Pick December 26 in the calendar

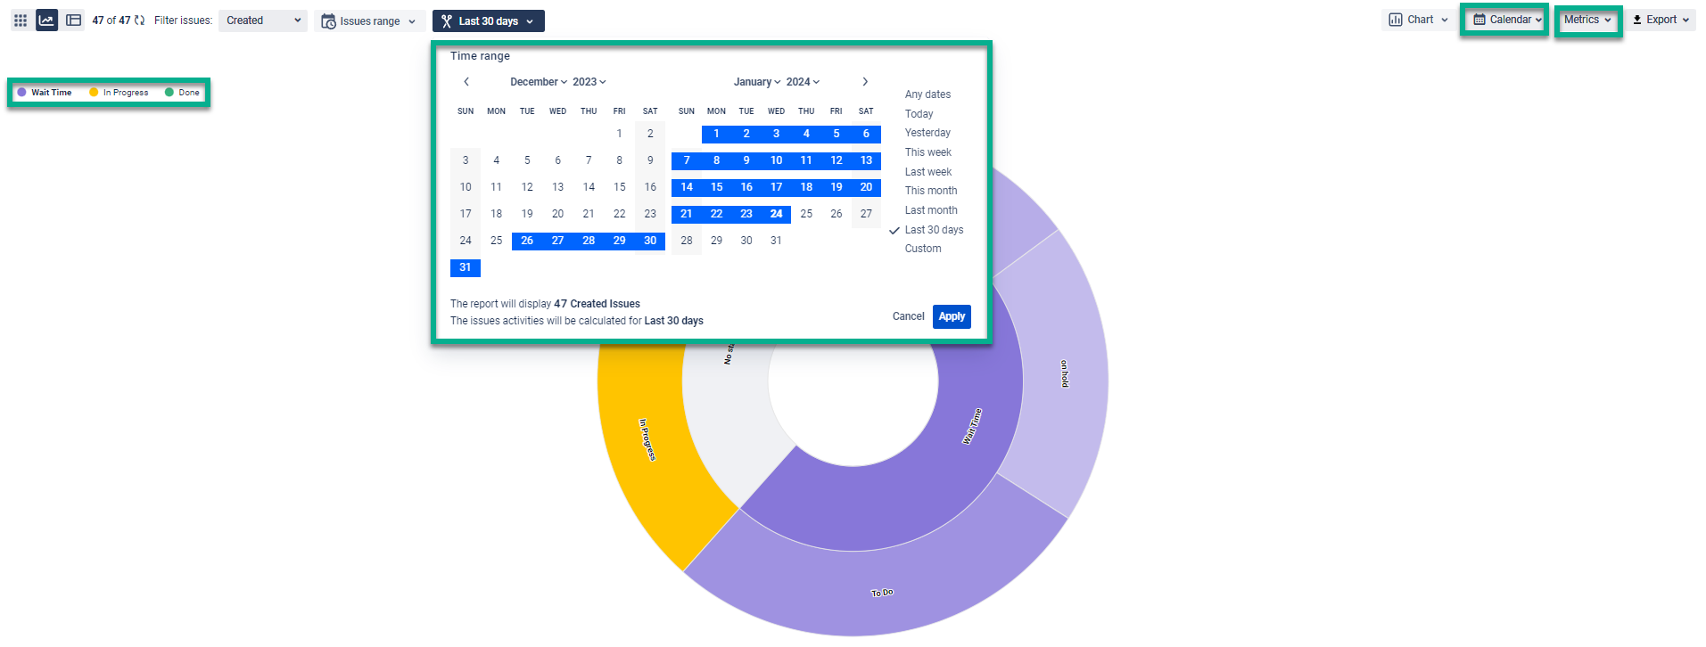click(527, 241)
